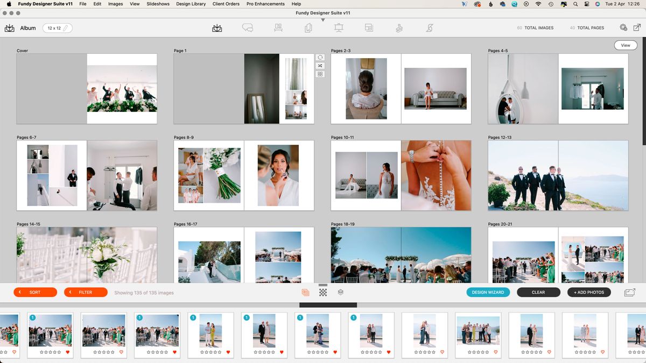Open the Wall Art room designer icon
Image resolution: width=646 pixels, height=363 pixels.
pyautogui.click(x=278, y=26)
